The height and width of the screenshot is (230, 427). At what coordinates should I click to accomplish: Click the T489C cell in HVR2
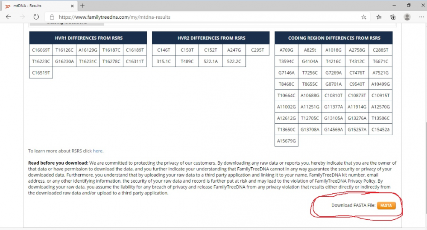coord(187,61)
